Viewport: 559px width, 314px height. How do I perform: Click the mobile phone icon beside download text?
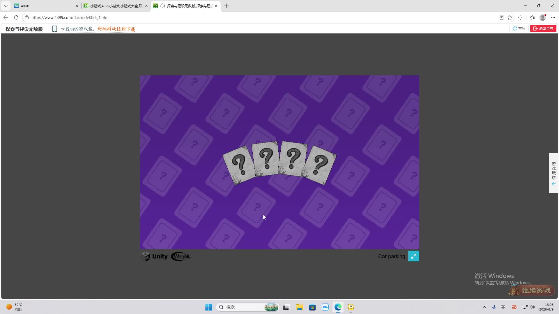coord(55,29)
